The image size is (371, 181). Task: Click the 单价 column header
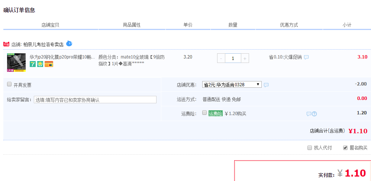click(x=188, y=25)
